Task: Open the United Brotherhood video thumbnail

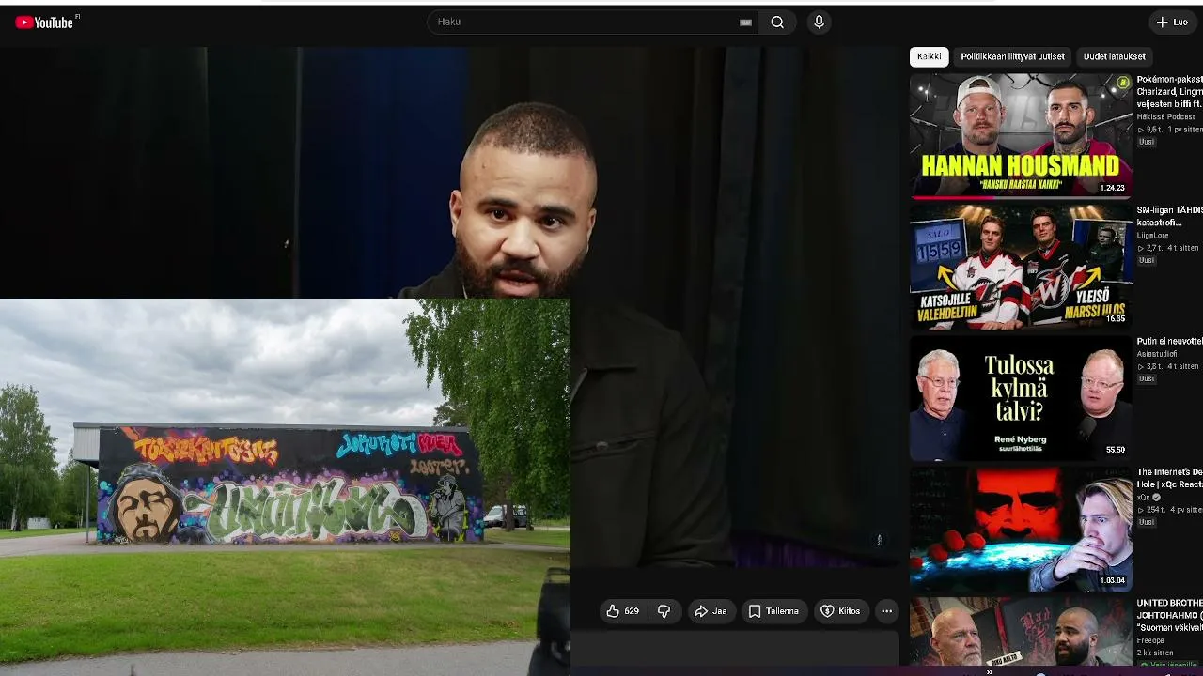Action: click(x=1021, y=632)
